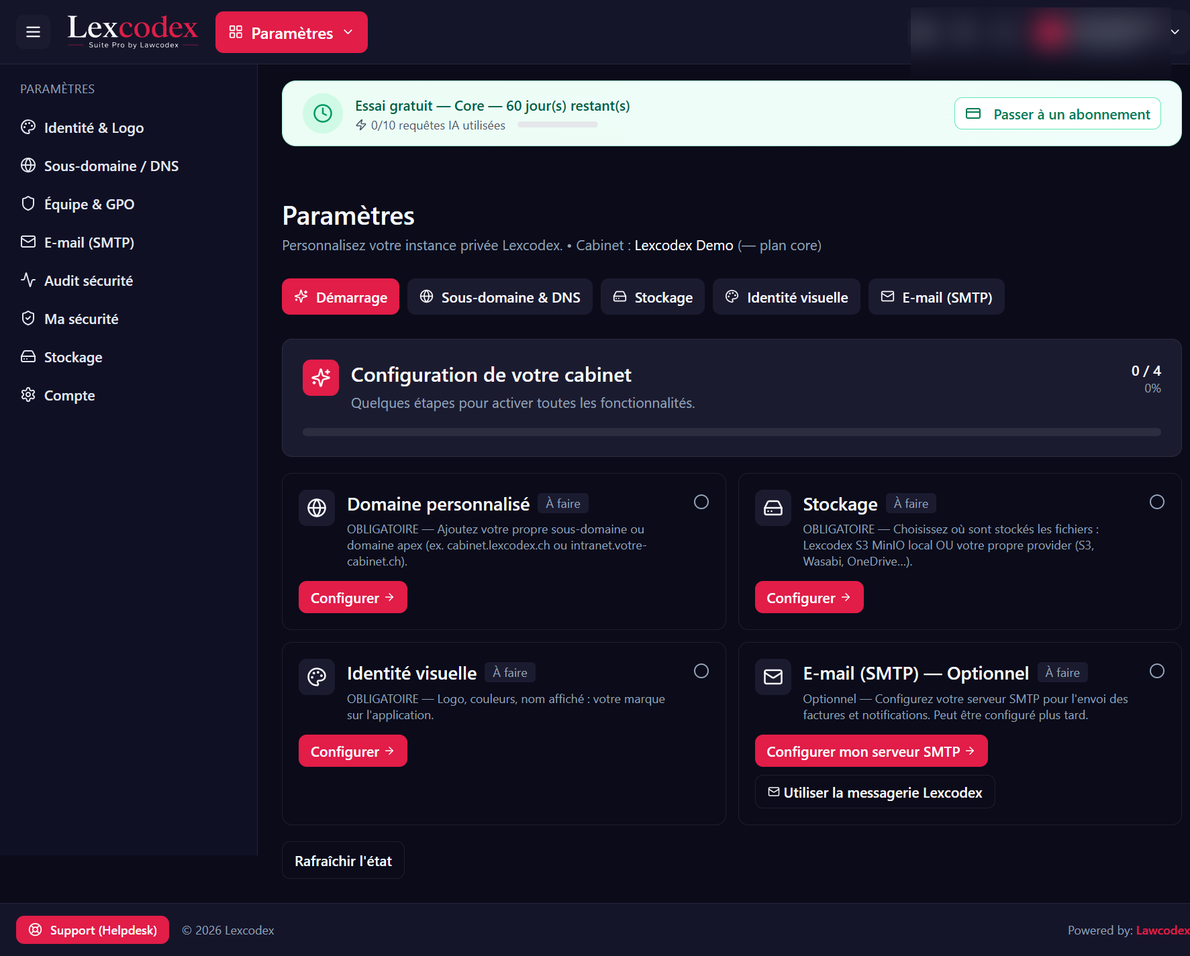Click the PARAMÈTRES sidebar section header
1190x956 pixels.
[57, 89]
